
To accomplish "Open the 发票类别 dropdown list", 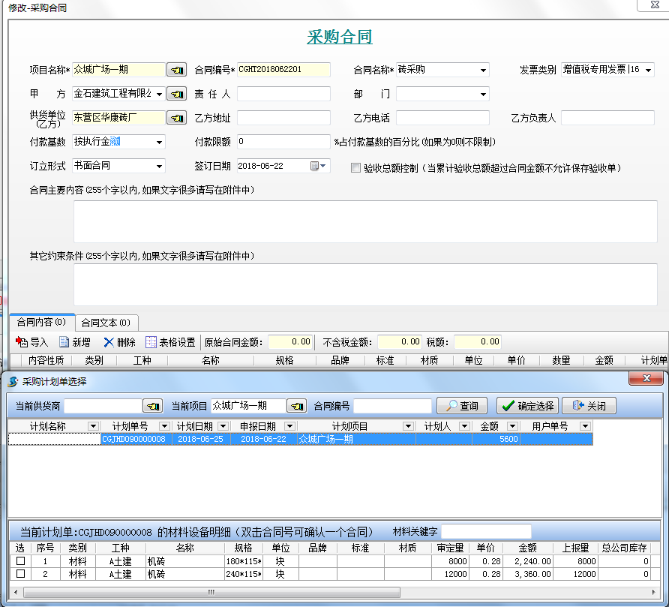I will tap(648, 70).
